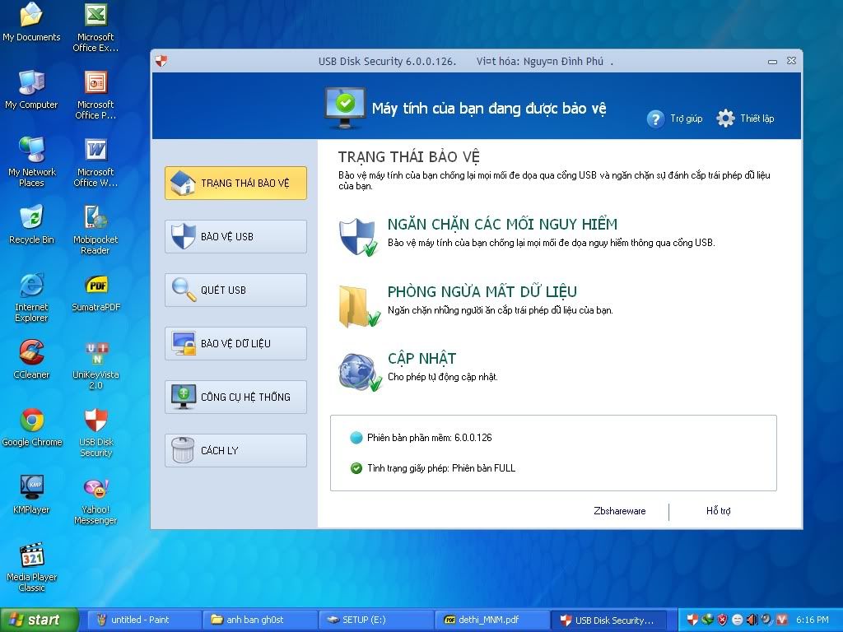Select My Network Places desktop icon
The width and height of the screenshot is (843, 632).
coord(31,162)
